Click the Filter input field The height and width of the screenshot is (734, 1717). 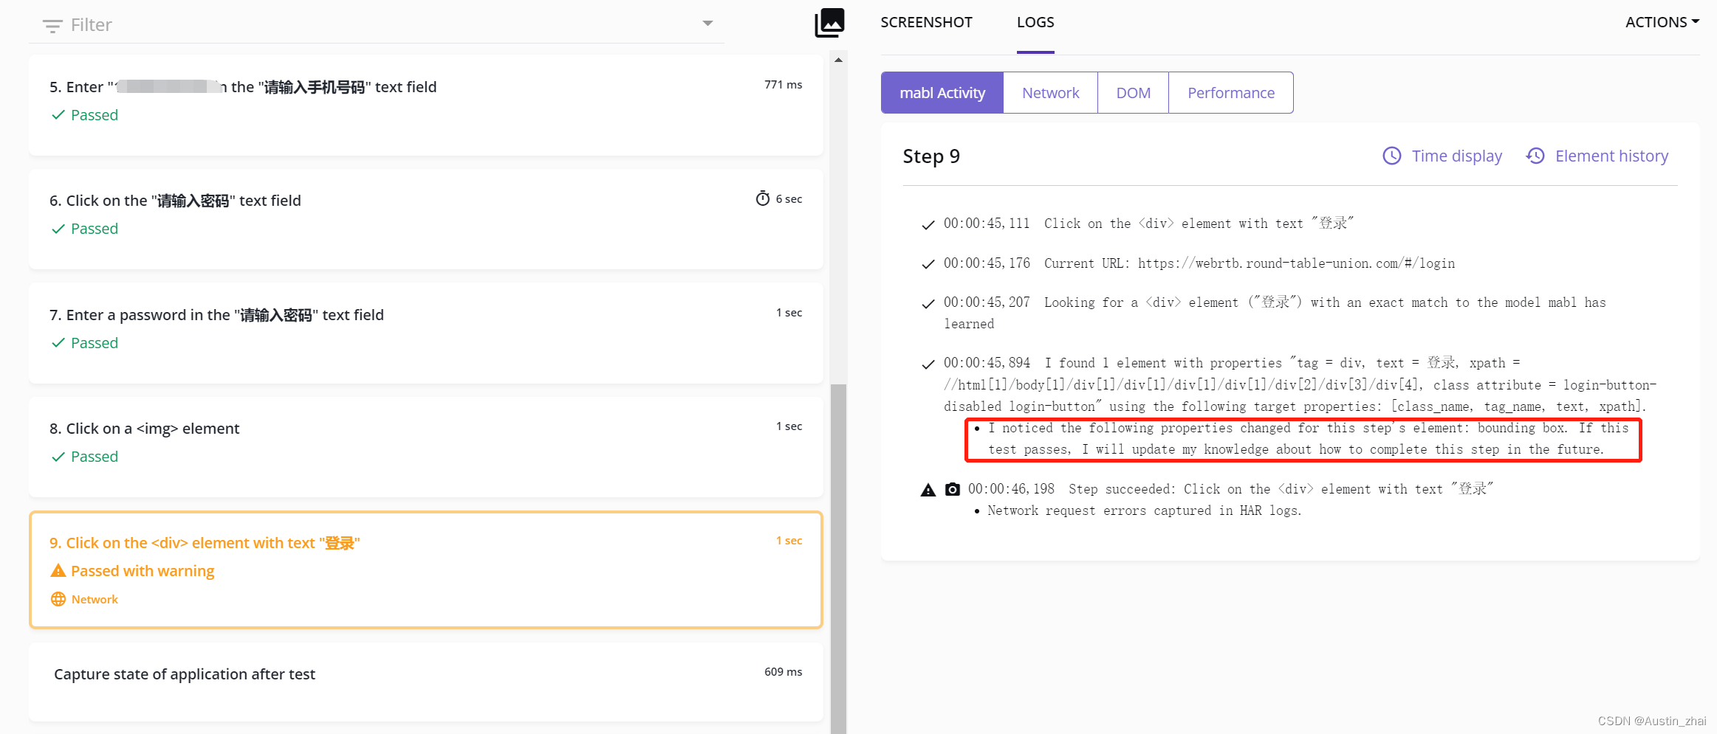click(377, 25)
